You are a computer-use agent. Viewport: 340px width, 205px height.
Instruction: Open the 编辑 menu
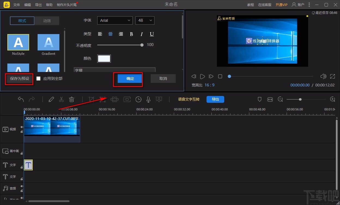(x=28, y=5)
